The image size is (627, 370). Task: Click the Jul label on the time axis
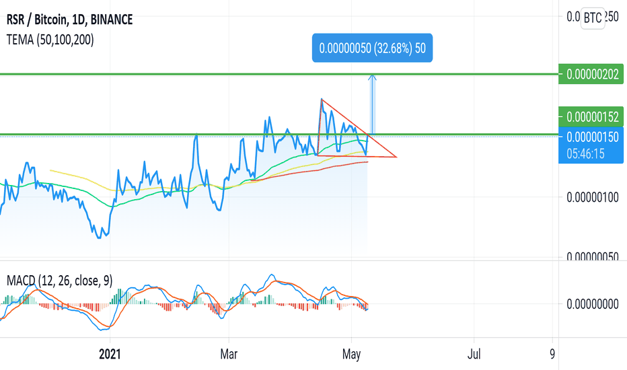click(474, 354)
